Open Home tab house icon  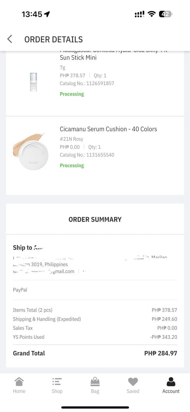19,381
